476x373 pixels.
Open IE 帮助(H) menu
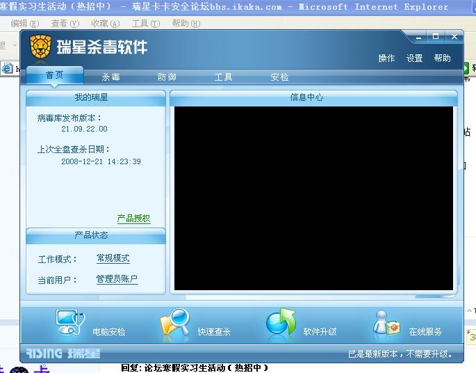186,24
